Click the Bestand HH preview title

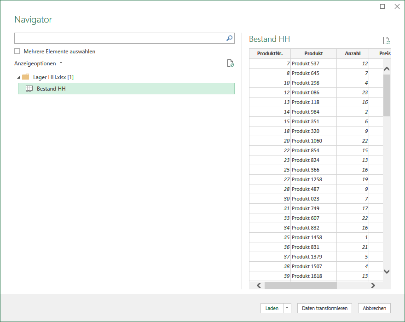[x=269, y=39]
